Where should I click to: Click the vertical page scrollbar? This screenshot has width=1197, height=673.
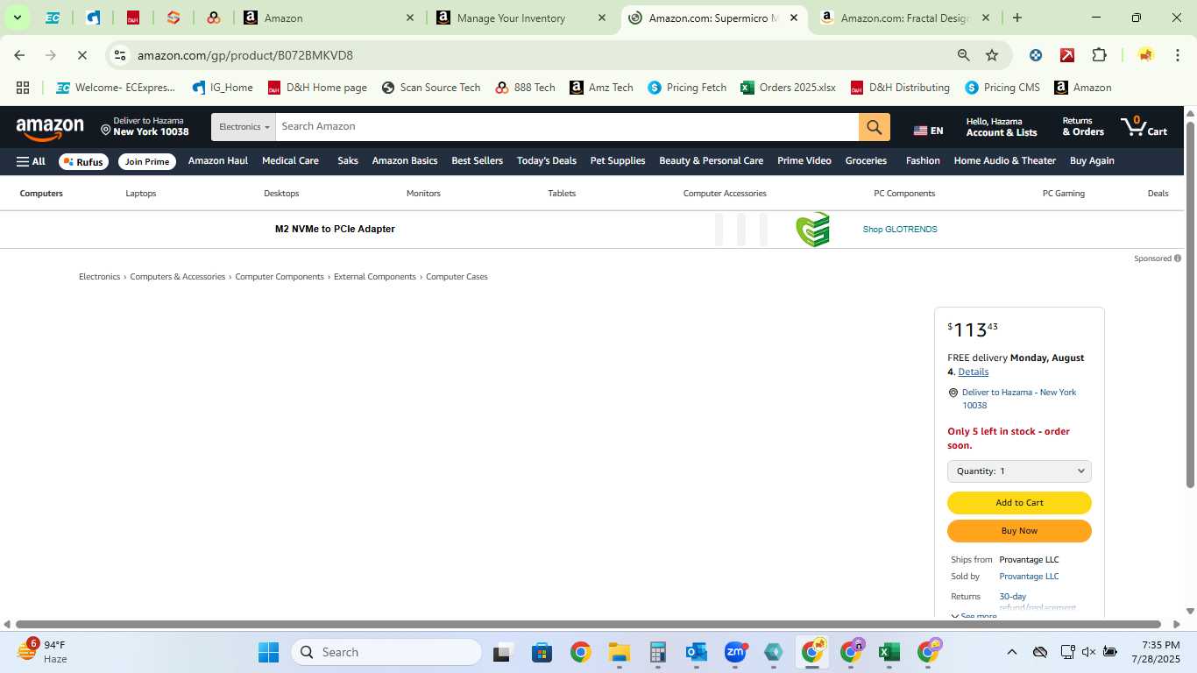[1190, 303]
